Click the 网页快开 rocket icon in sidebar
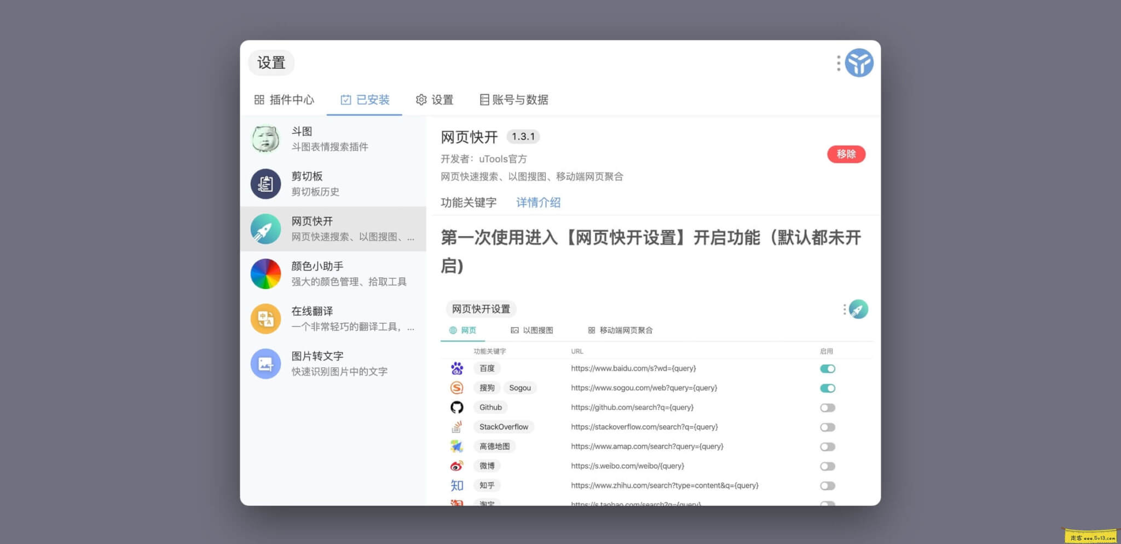The image size is (1121, 544). [x=265, y=228]
